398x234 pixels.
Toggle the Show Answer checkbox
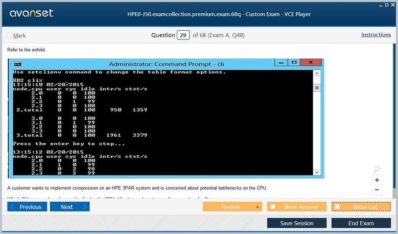pos(273,207)
